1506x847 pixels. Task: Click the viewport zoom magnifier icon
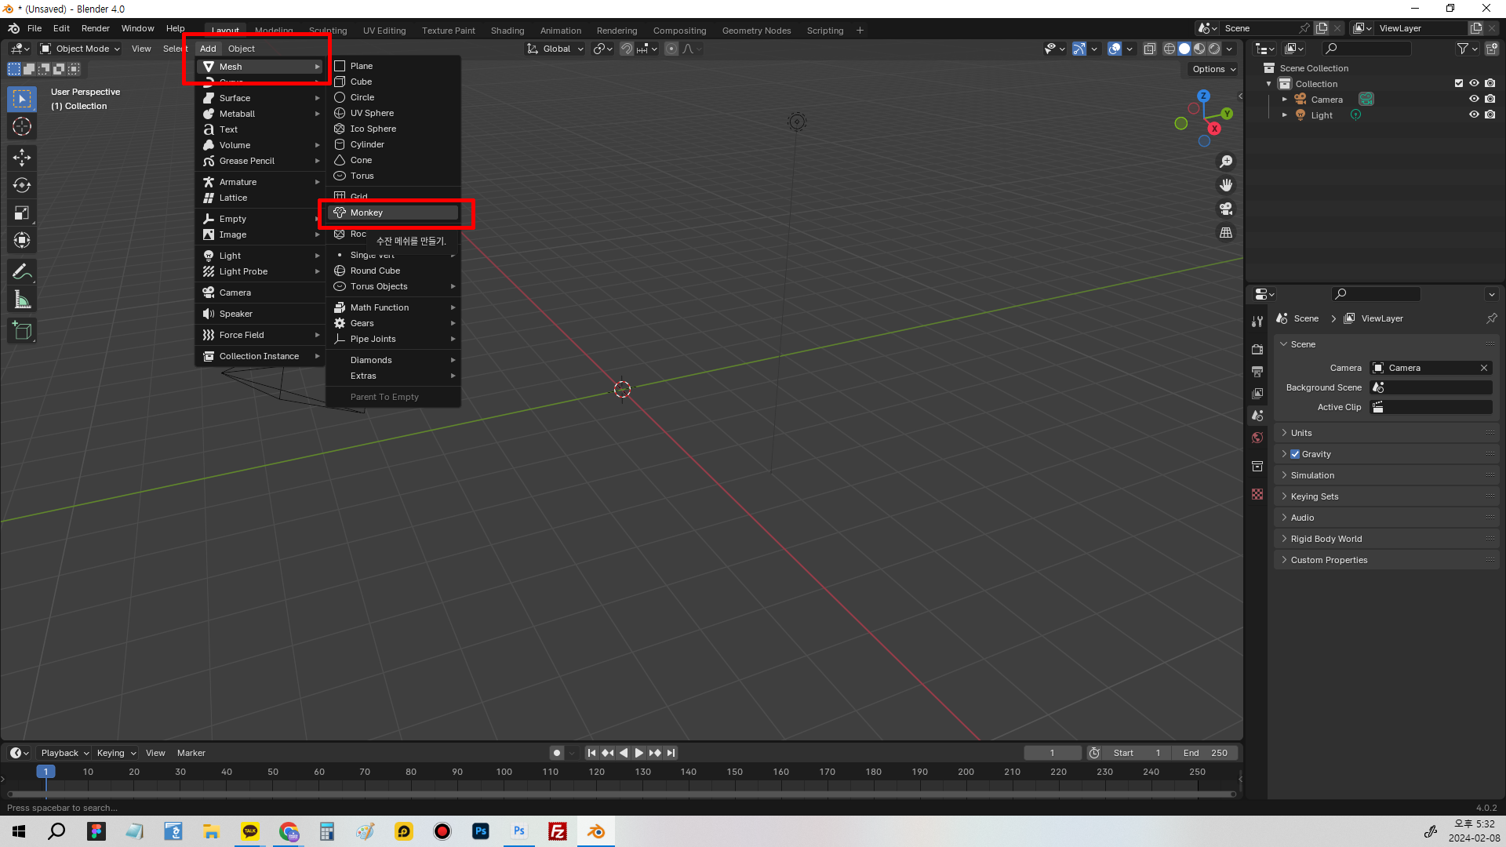click(1226, 162)
